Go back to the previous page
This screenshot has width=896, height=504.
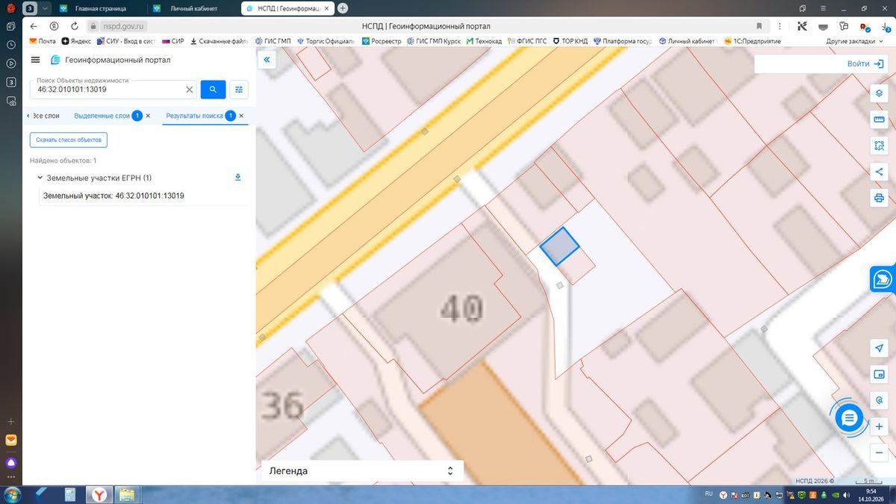34,25
